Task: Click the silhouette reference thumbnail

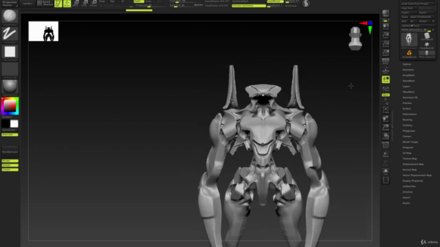Action: [x=43, y=31]
